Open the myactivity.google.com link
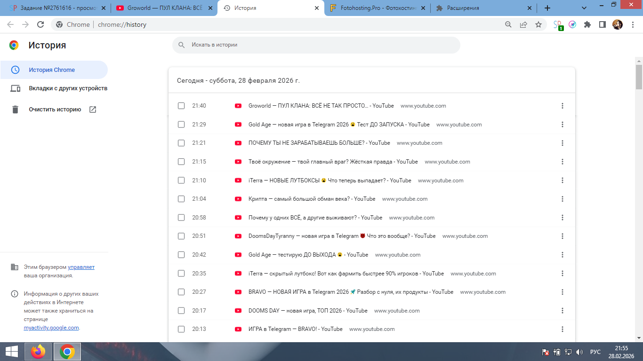 click(51, 328)
